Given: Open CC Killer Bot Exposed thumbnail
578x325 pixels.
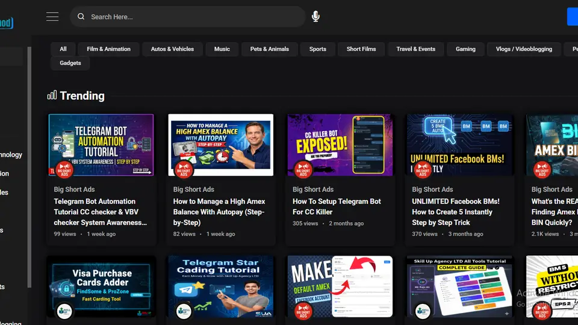Looking at the screenshot, I should coord(340,145).
